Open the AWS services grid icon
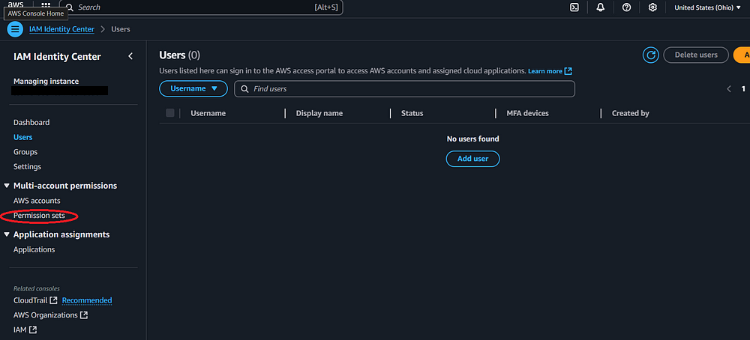The width and height of the screenshot is (750, 340). (46, 7)
